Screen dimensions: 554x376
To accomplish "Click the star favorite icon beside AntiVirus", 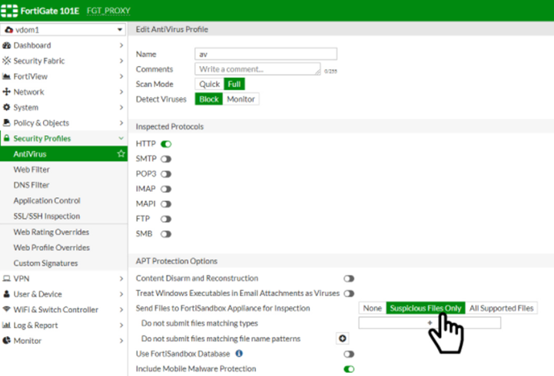I will tap(121, 154).
